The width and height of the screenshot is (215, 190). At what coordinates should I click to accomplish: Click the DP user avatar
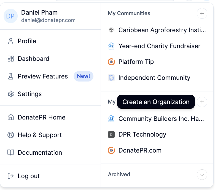pos(10,16)
